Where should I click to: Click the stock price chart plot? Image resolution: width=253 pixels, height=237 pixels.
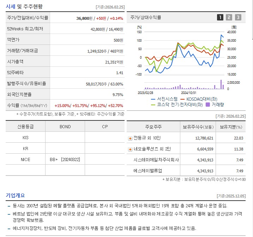pyautogui.click(x=185, y=53)
